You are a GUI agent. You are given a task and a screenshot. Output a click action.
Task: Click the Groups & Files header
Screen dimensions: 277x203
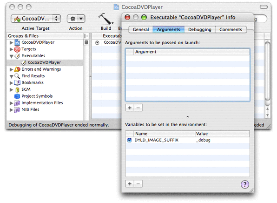tap(45, 36)
